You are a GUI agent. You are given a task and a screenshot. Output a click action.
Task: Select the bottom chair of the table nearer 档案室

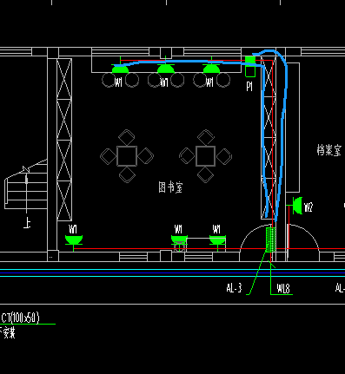tap(205, 174)
